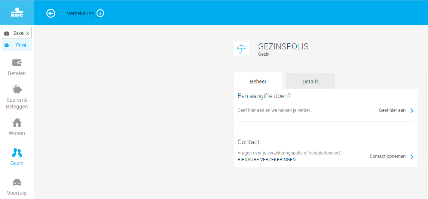Open the Verzekering info icon
428x199 pixels.
[x=100, y=13]
